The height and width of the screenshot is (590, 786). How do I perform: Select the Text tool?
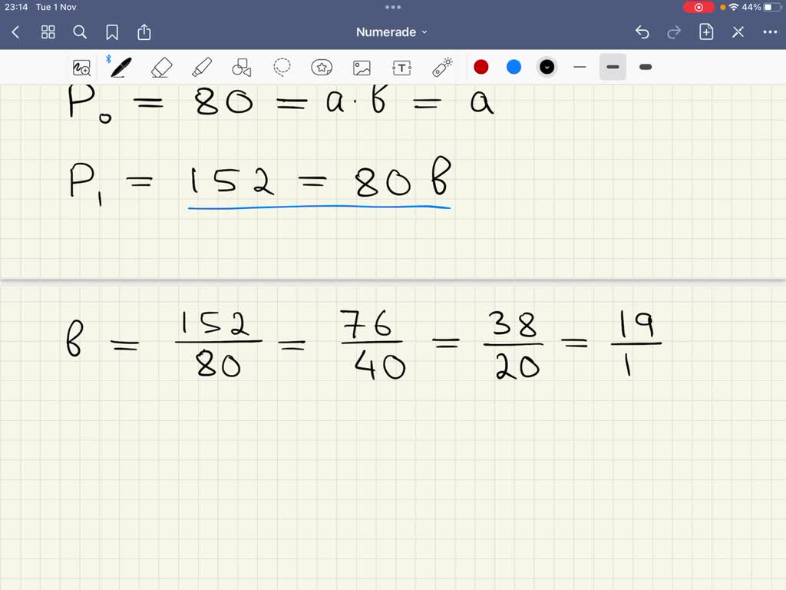[401, 67]
